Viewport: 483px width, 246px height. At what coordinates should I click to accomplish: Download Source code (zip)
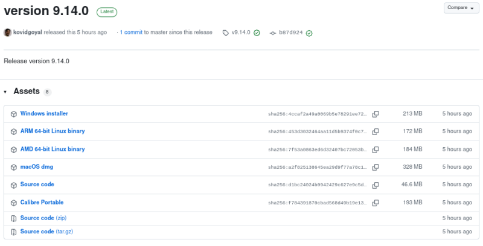43,218
